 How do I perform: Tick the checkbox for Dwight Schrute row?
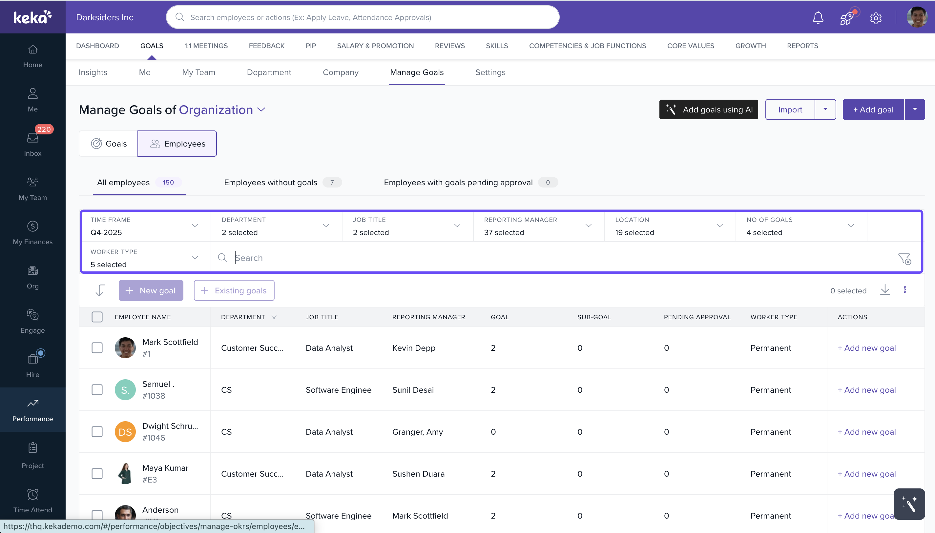pos(97,432)
